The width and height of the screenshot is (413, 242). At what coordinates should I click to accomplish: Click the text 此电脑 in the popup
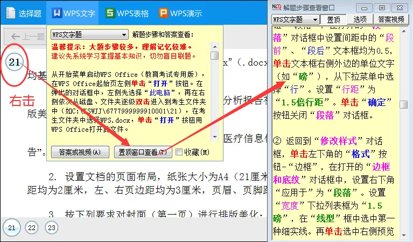(159, 92)
